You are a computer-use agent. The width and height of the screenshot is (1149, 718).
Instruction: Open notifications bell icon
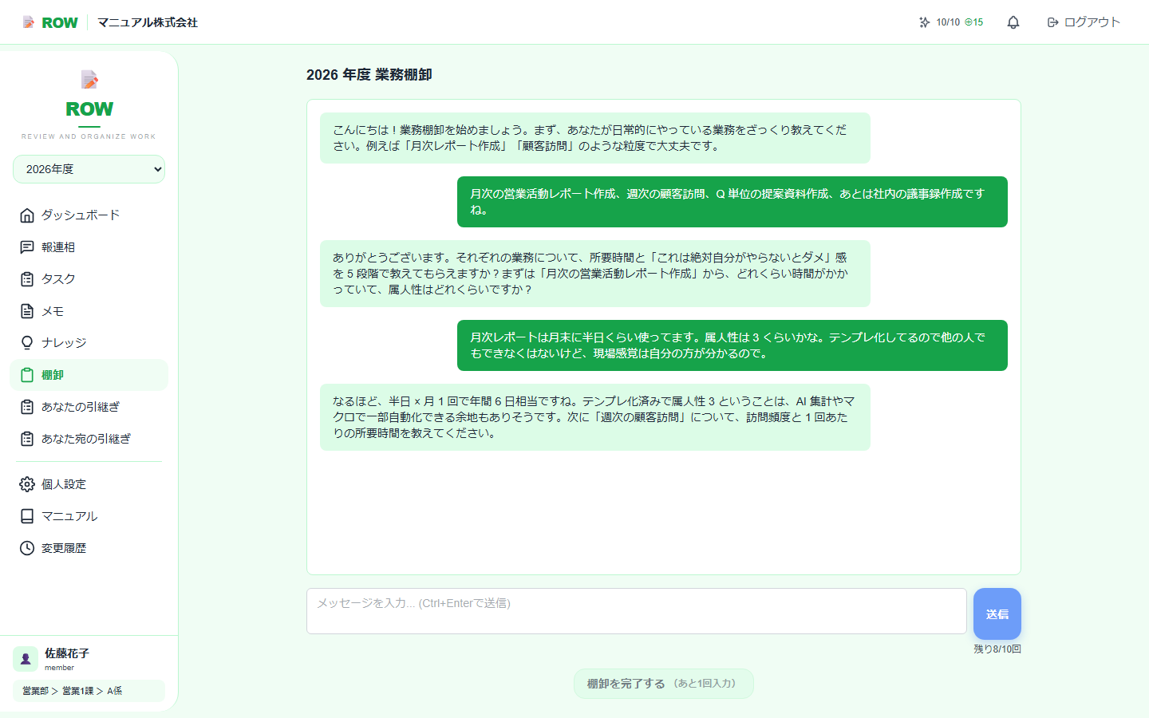[1013, 22]
